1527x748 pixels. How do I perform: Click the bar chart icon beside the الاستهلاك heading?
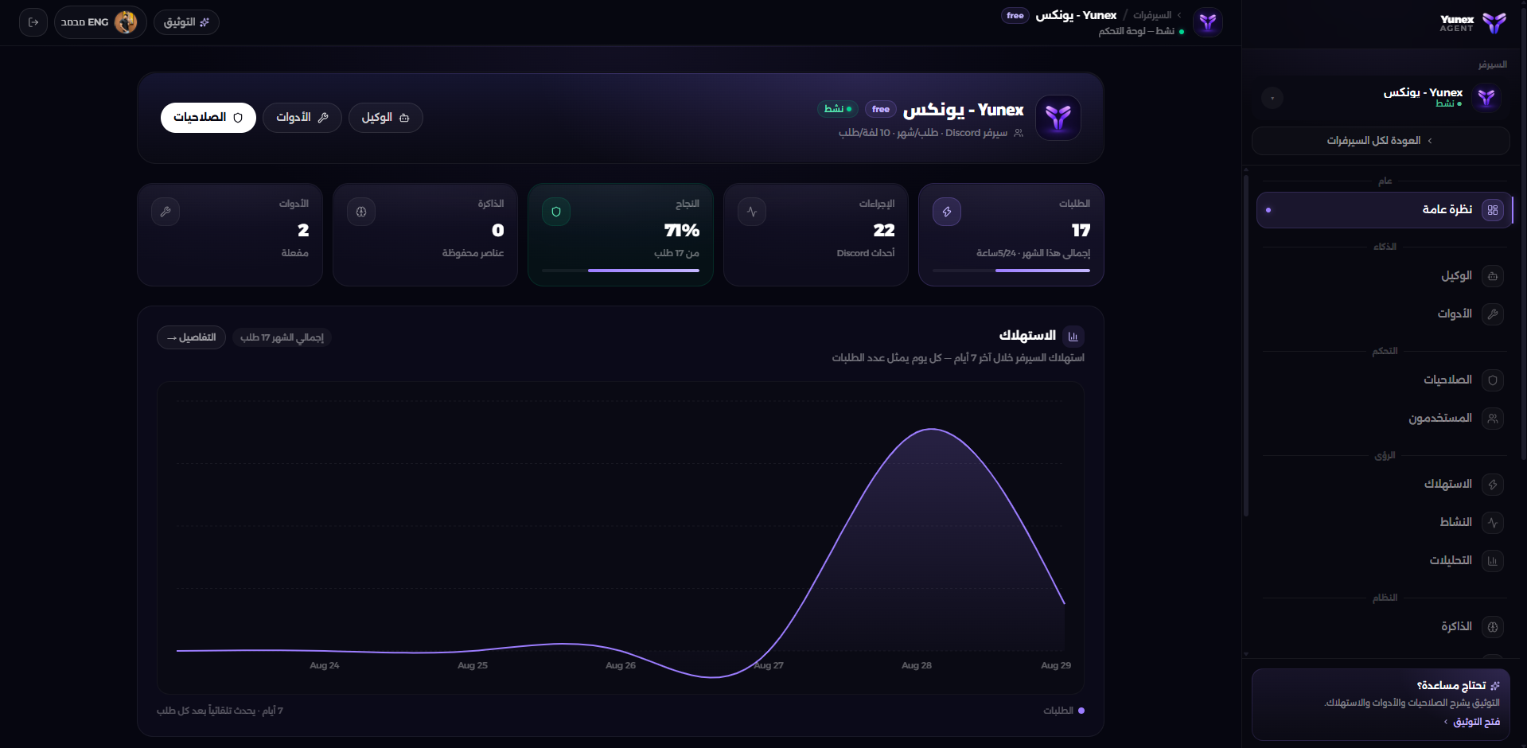pyautogui.click(x=1073, y=337)
